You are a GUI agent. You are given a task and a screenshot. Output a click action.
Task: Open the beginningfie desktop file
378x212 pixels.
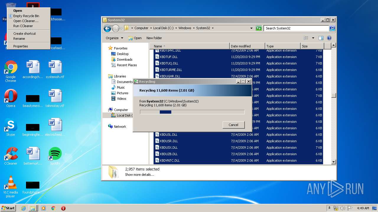(x=32, y=130)
